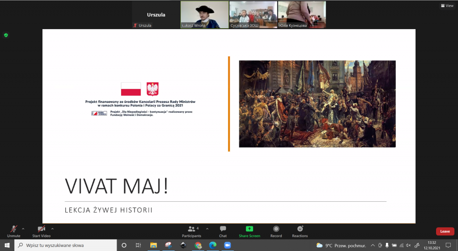Open the Zoom app in the taskbar
The height and width of the screenshot is (251, 458).
click(x=227, y=245)
